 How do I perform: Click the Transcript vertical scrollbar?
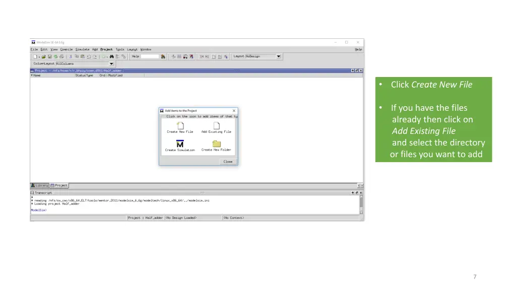tap(361, 204)
